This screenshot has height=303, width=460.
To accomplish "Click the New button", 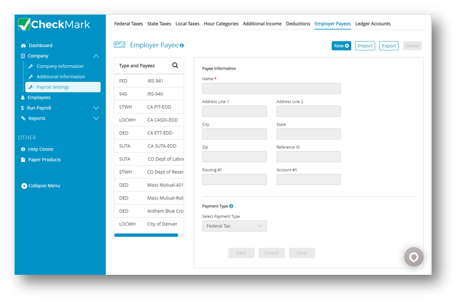I will click(x=341, y=45).
